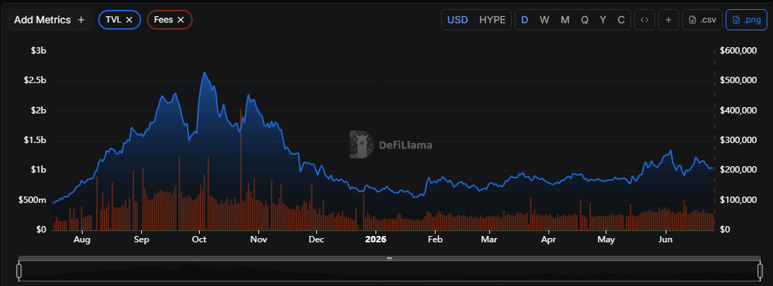Select weekly (W) interval
The image size is (773, 286).
(x=544, y=20)
